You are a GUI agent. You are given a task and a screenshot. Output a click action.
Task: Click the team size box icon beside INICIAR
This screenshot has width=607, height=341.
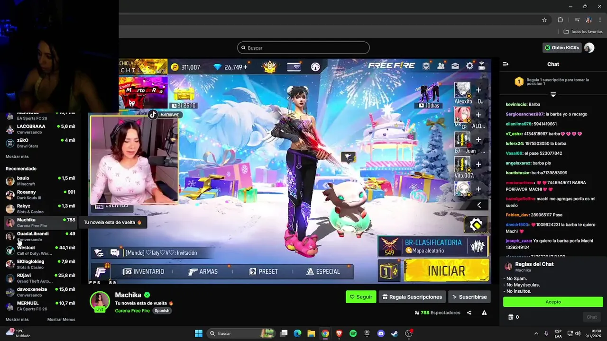[389, 271]
